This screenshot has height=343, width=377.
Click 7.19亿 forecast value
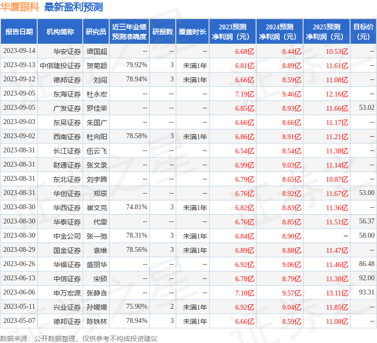pos(244,94)
